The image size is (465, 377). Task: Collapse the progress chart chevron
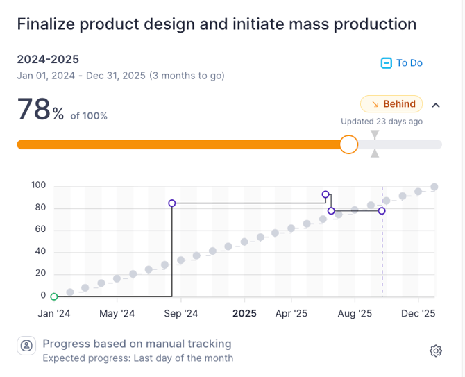point(436,105)
